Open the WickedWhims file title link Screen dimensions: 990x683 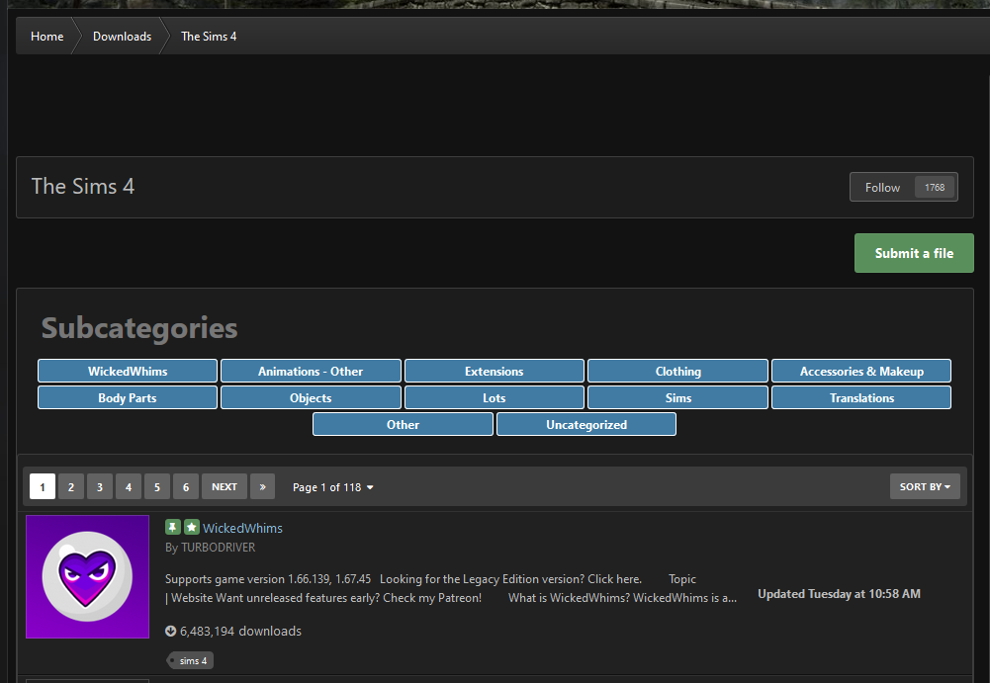(242, 528)
